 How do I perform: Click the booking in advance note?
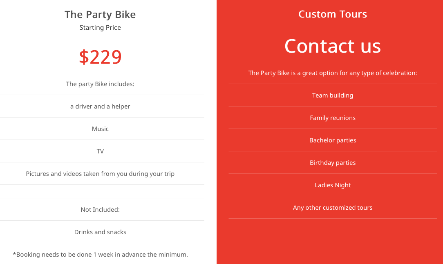pos(100,254)
